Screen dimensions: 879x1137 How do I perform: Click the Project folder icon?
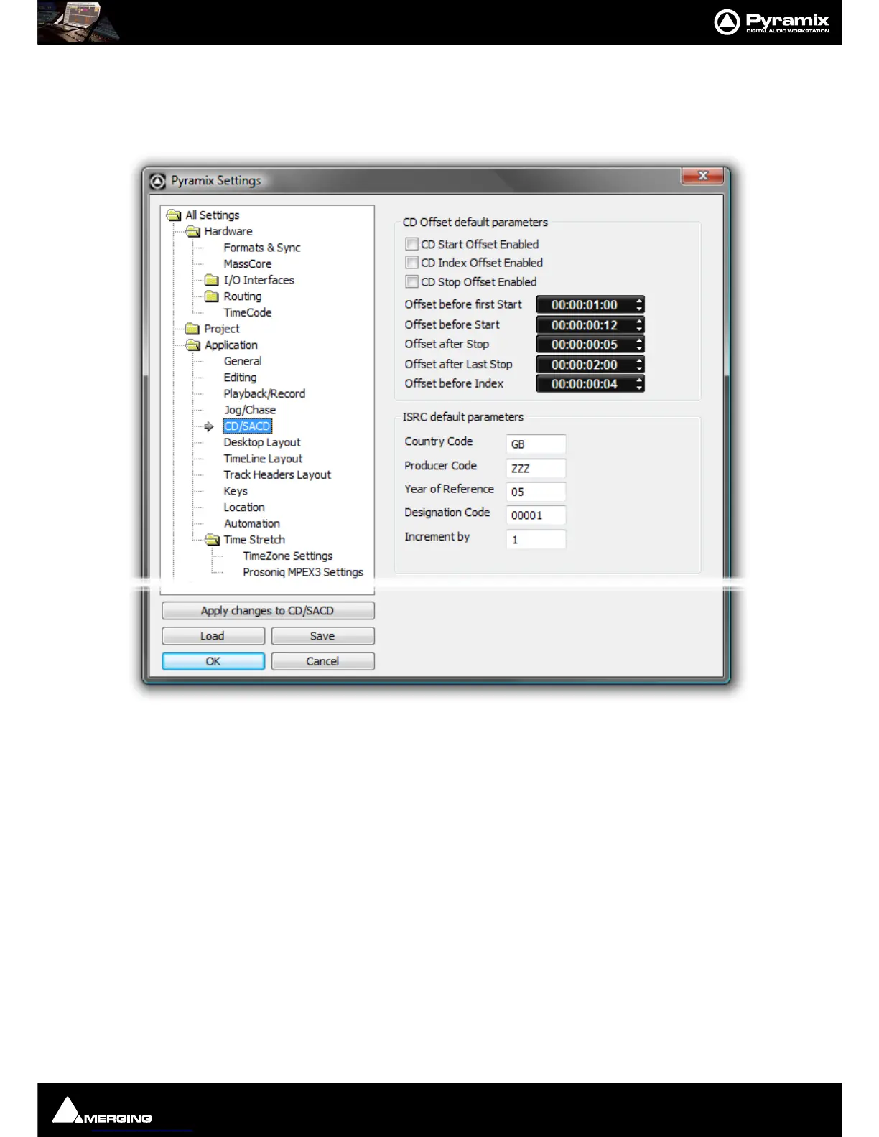pyautogui.click(x=192, y=329)
